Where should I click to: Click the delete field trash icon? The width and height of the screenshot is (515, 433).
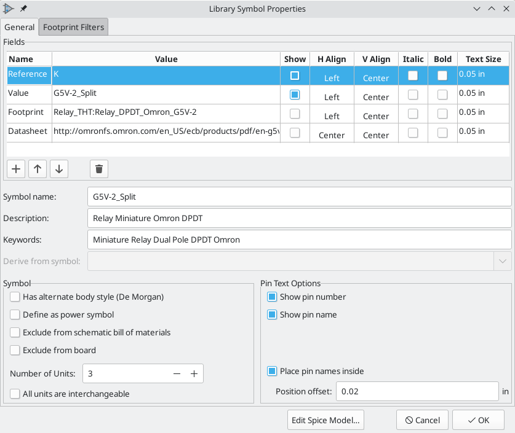coord(100,169)
